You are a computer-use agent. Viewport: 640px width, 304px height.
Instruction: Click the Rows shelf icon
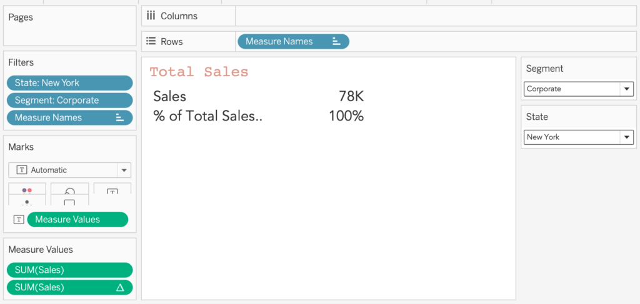(x=151, y=41)
